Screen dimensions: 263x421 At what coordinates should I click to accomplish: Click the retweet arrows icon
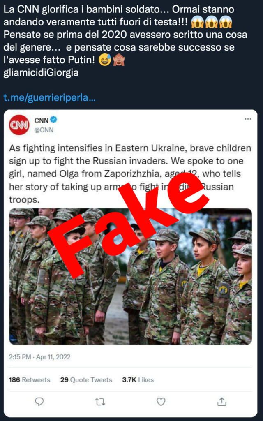tap(100, 402)
